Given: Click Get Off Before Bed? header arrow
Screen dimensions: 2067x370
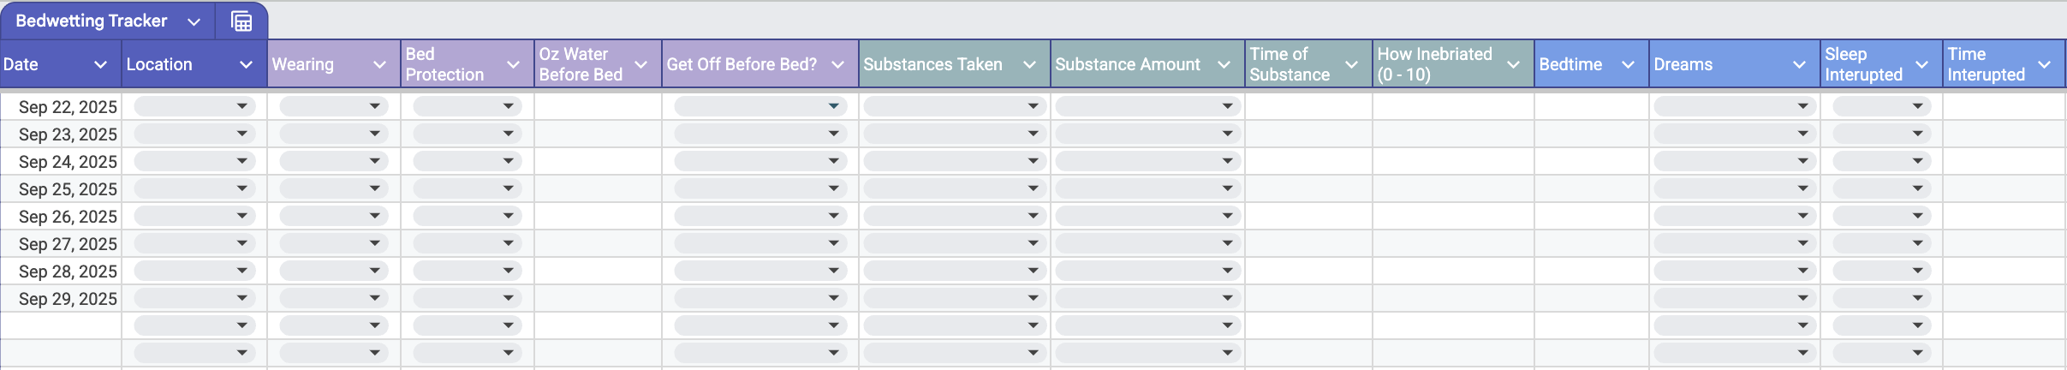Looking at the screenshot, I should click(837, 64).
